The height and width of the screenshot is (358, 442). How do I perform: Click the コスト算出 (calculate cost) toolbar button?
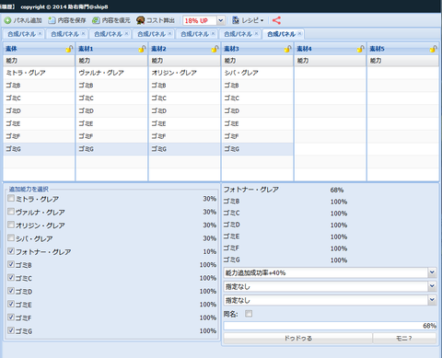[x=156, y=20]
